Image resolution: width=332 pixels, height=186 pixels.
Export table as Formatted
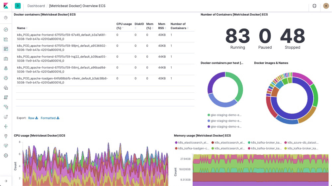[50, 118]
